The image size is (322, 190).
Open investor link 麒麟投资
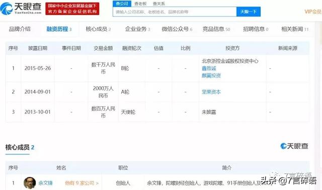tap(211, 76)
